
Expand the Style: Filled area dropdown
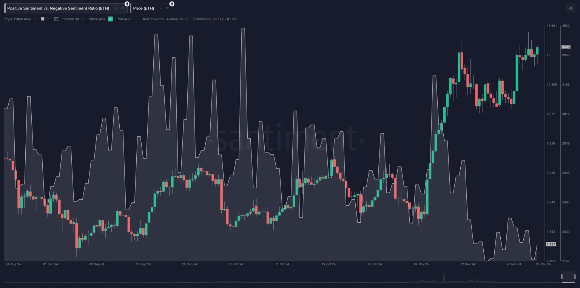coord(20,19)
